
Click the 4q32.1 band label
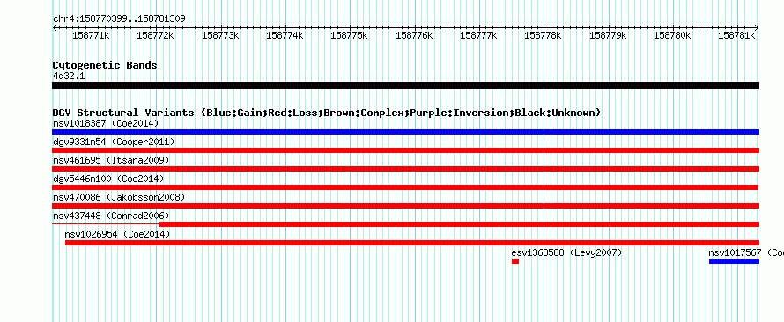(x=68, y=76)
